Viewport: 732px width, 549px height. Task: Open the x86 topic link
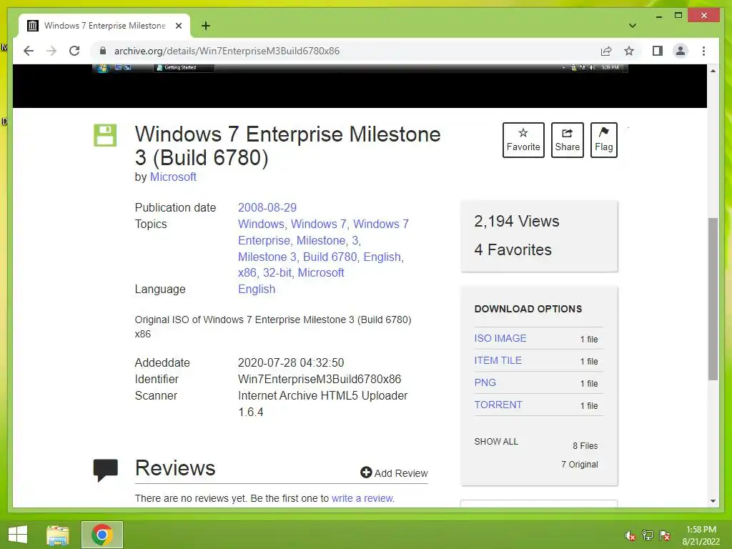(247, 272)
